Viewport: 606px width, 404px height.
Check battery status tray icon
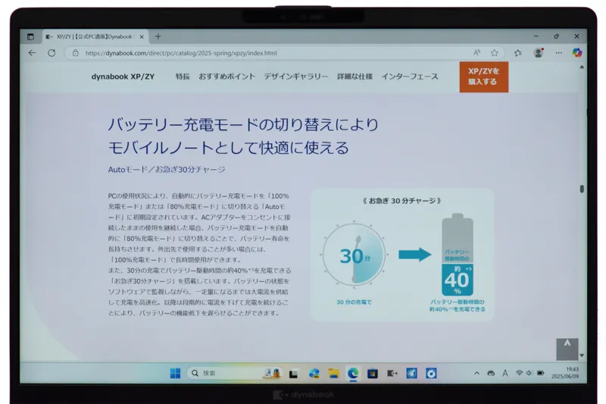click(540, 373)
